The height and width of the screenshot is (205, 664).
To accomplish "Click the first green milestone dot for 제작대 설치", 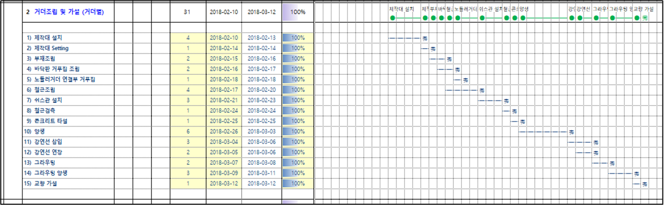I will pos(393,18).
